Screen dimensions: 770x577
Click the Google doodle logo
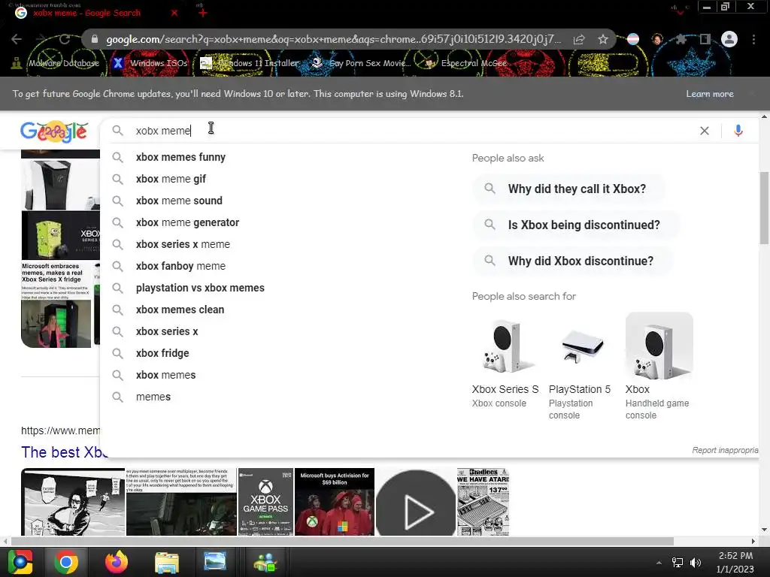[54, 131]
